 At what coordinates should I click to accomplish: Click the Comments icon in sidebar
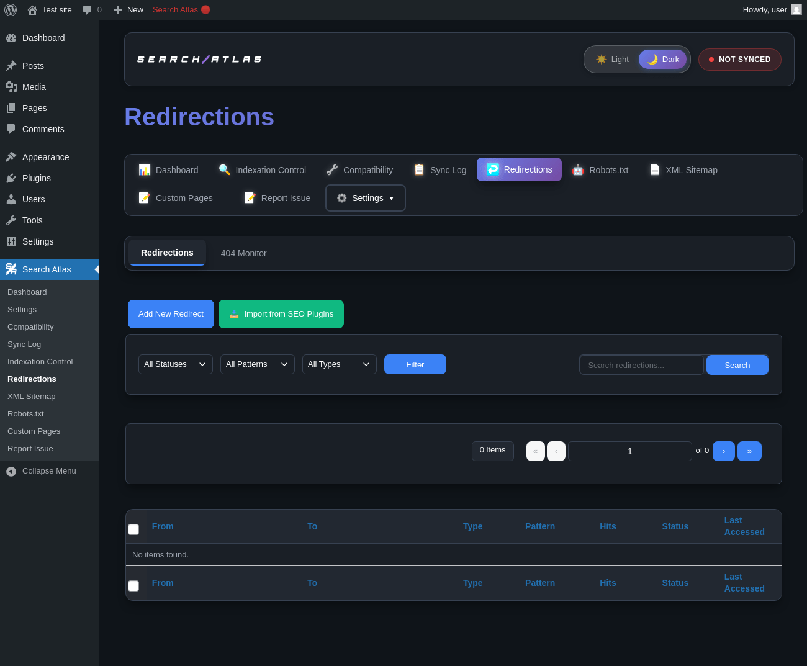(11, 129)
